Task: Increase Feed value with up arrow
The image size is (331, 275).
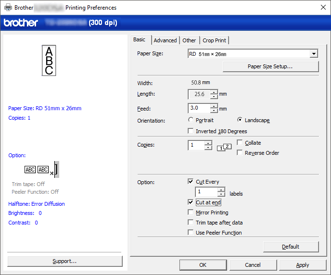Action: (214, 106)
